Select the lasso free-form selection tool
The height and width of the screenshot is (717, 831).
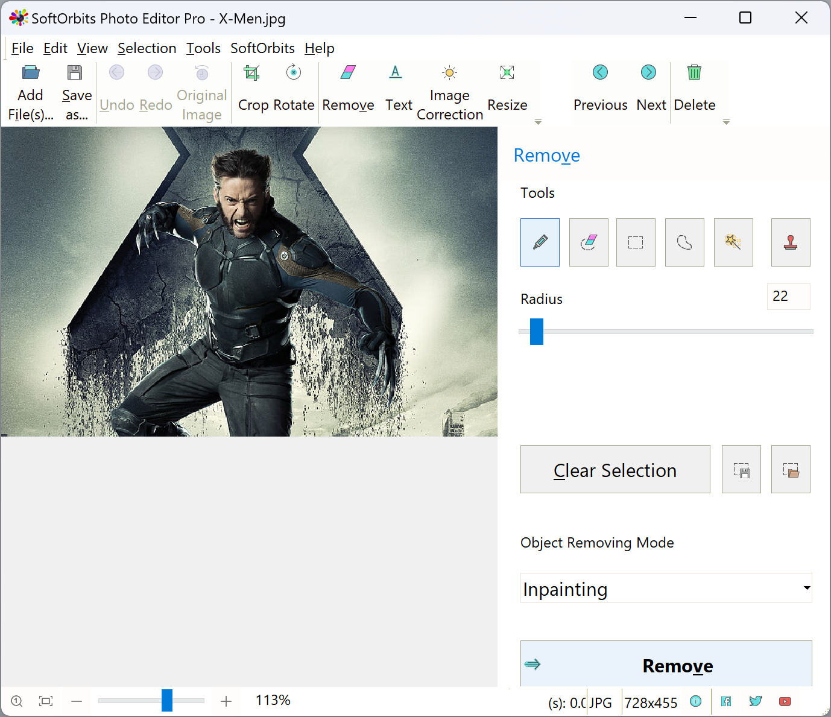(684, 242)
